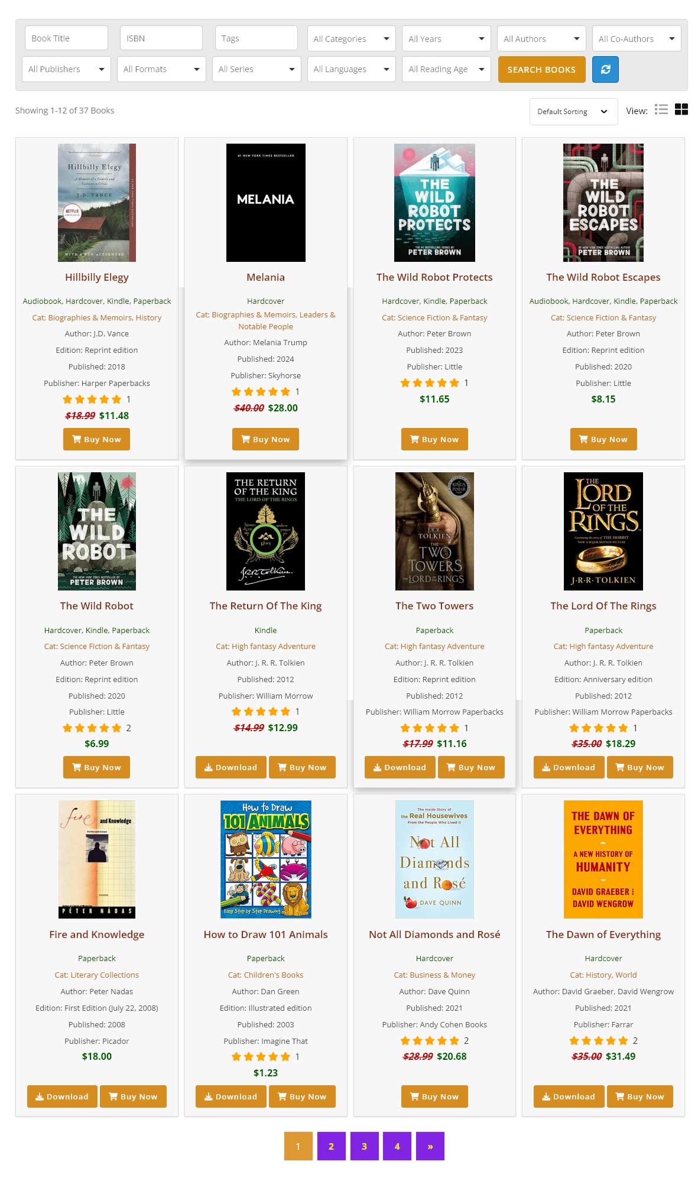Go to page 2
The image size is (698, 1194).
pos(331,1146)
